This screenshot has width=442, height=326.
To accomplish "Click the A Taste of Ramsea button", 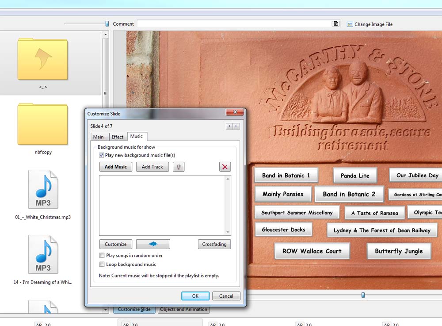I will tap(375, 213).
